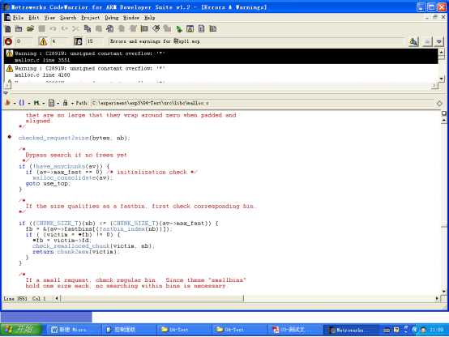Click the malloc_consolidate(av) code line
Viewport: 449px width, 337px height.
click(72, 177)
